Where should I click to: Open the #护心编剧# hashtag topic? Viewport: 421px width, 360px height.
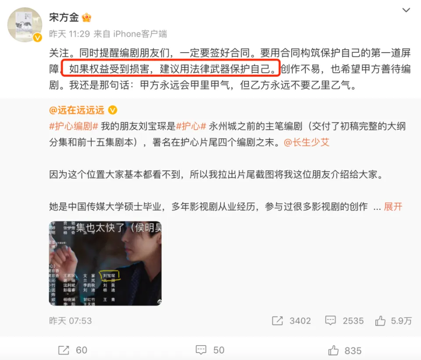(x=74, y=126)
